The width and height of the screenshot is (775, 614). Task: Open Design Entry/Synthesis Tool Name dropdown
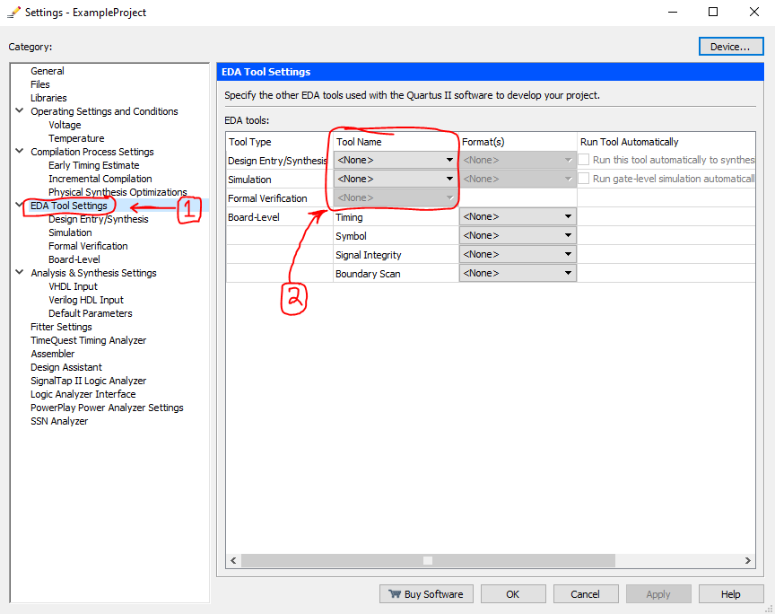click(x=396, y=160)
